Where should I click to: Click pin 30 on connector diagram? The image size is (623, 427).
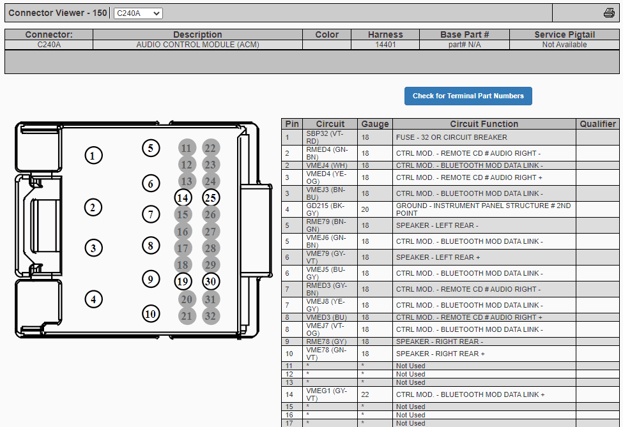211,281
